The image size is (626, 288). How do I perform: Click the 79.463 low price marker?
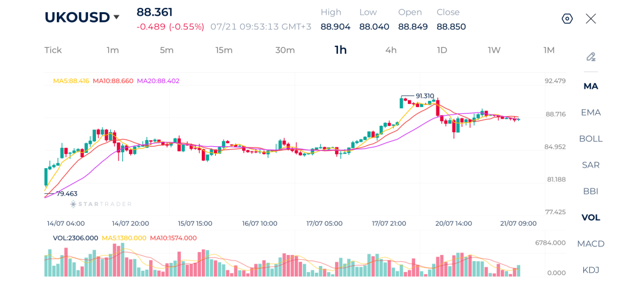point(67,194)
